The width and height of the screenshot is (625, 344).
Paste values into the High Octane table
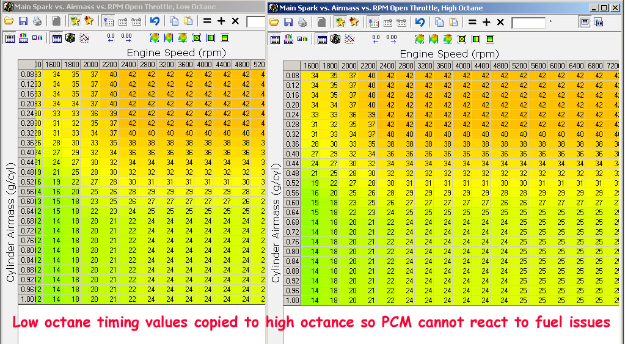pos(453,22)
